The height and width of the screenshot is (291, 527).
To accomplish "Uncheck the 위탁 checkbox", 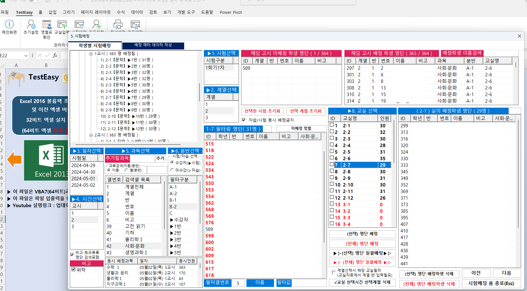I will (74, 269).
